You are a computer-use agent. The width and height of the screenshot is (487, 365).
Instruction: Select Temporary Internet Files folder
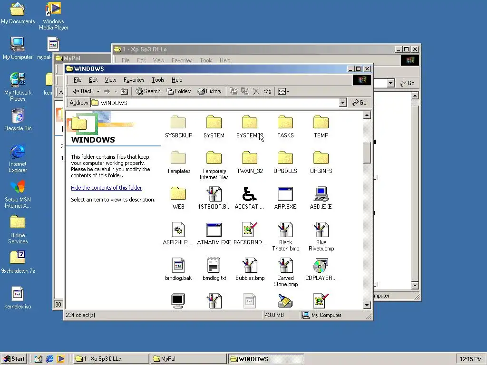(x=214, y=166)
